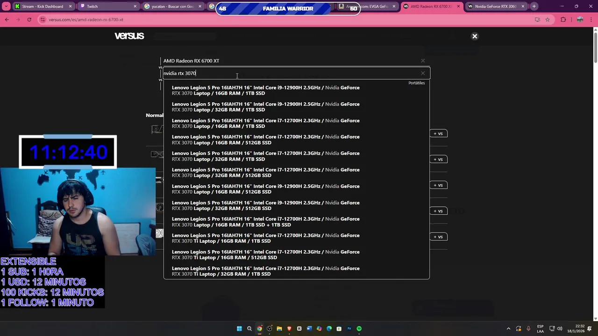Click the page vertical scrollbar thumb
598x336 pixels.
coord(595,48)
